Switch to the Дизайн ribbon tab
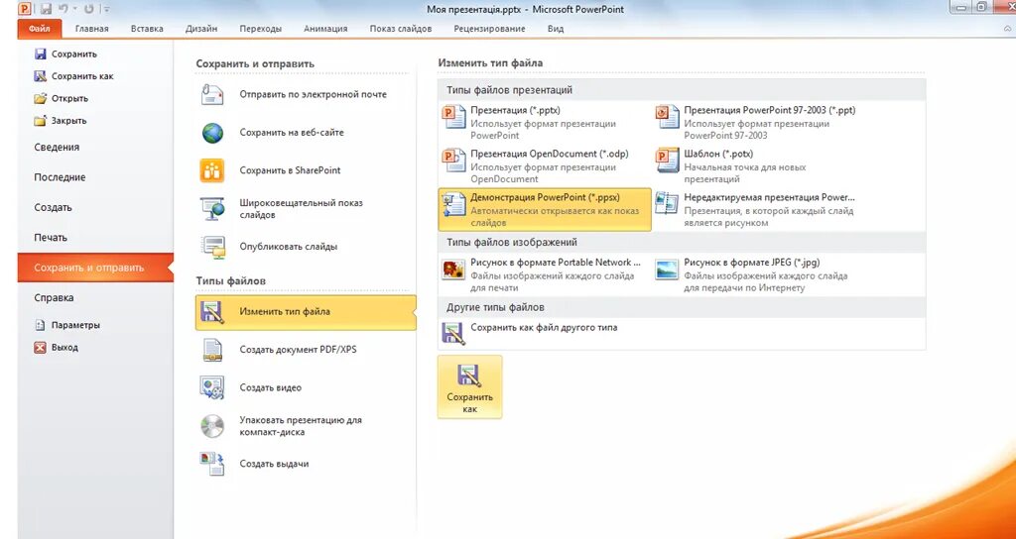1016x539 pixels. (x=201, y=29)
